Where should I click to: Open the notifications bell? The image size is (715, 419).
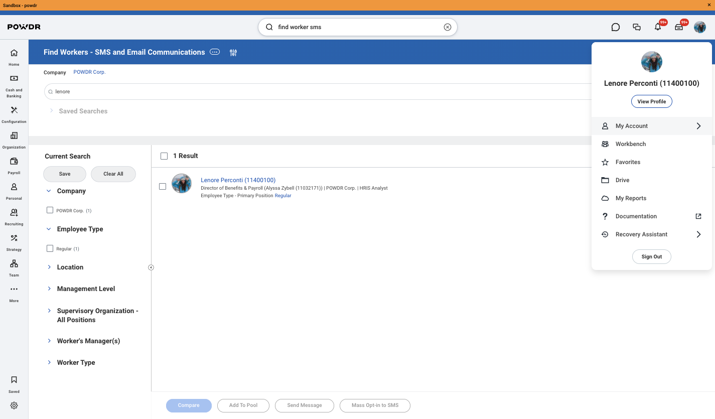click(x=658, y=27)
